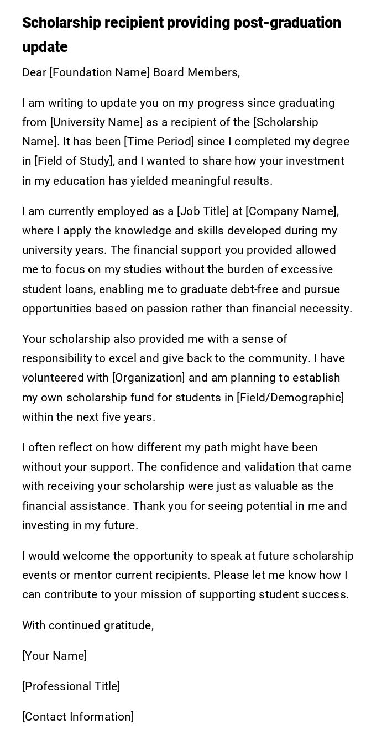
Task: Click the "With continued gratitude," closing
Action: click(x=88, y=625)
